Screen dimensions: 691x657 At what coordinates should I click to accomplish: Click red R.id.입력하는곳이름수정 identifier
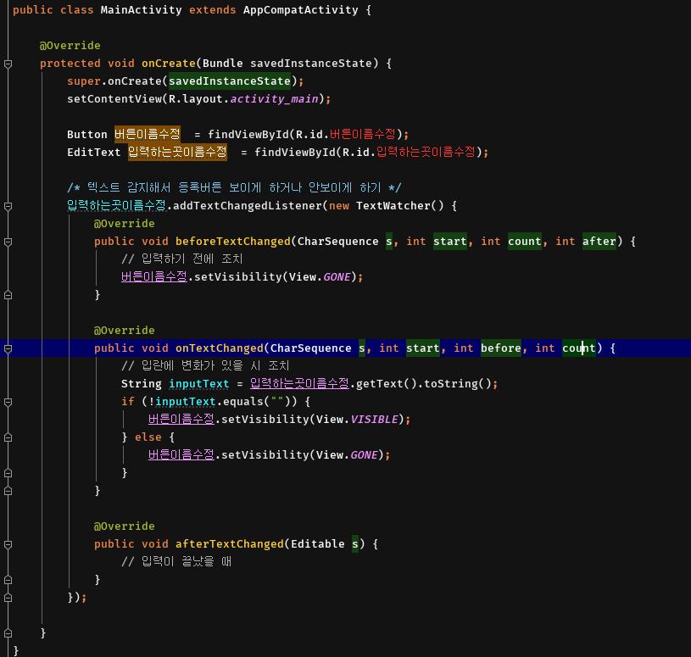tap(426, 152)
